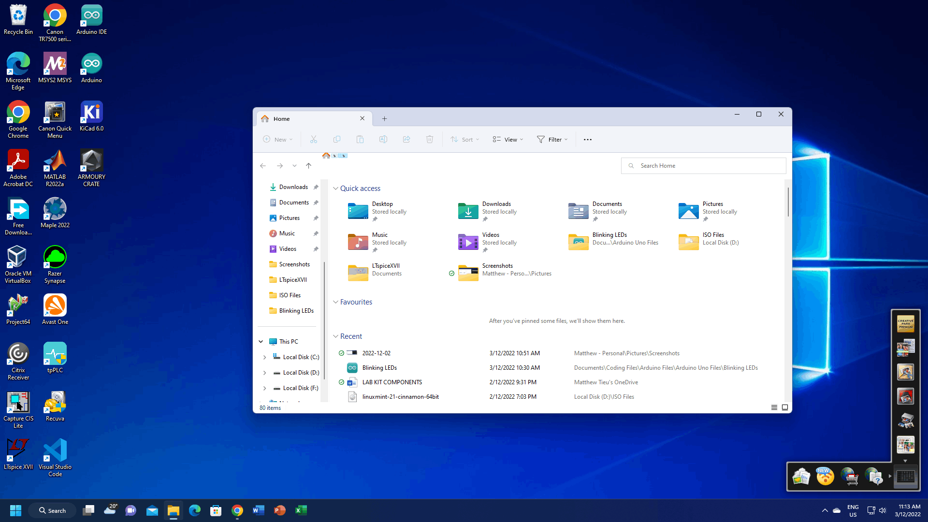Add a new Explorer tab
This screenshot has height=522, width=928.
click(384, 119)
